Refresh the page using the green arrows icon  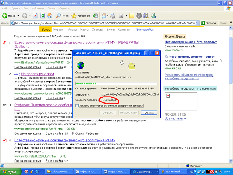[43, 16]
